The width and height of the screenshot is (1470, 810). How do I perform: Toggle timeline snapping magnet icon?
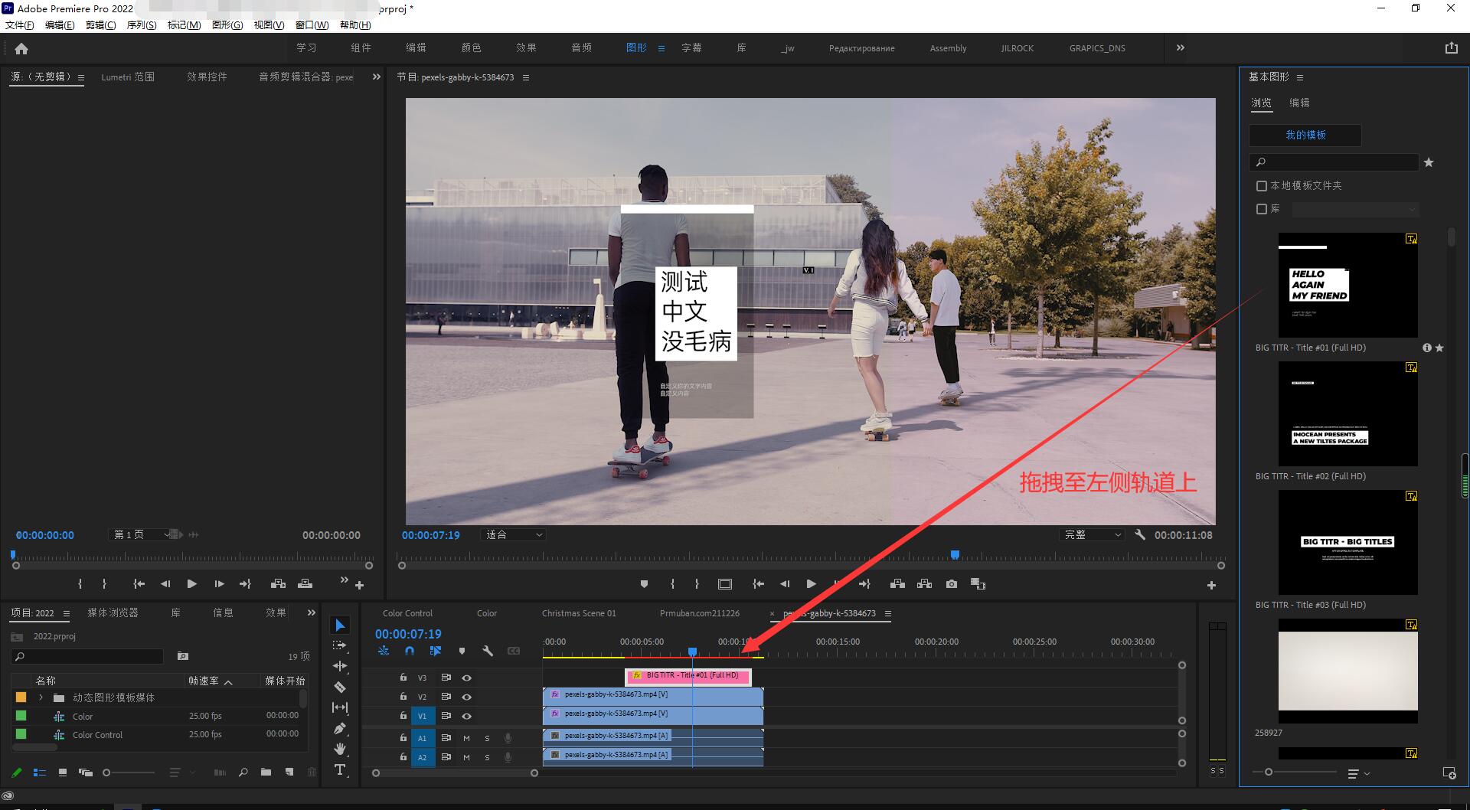click(x=410, y=651)
